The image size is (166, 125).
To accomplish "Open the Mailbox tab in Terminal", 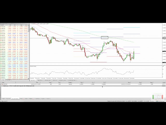I will click(x=31, y=99).
